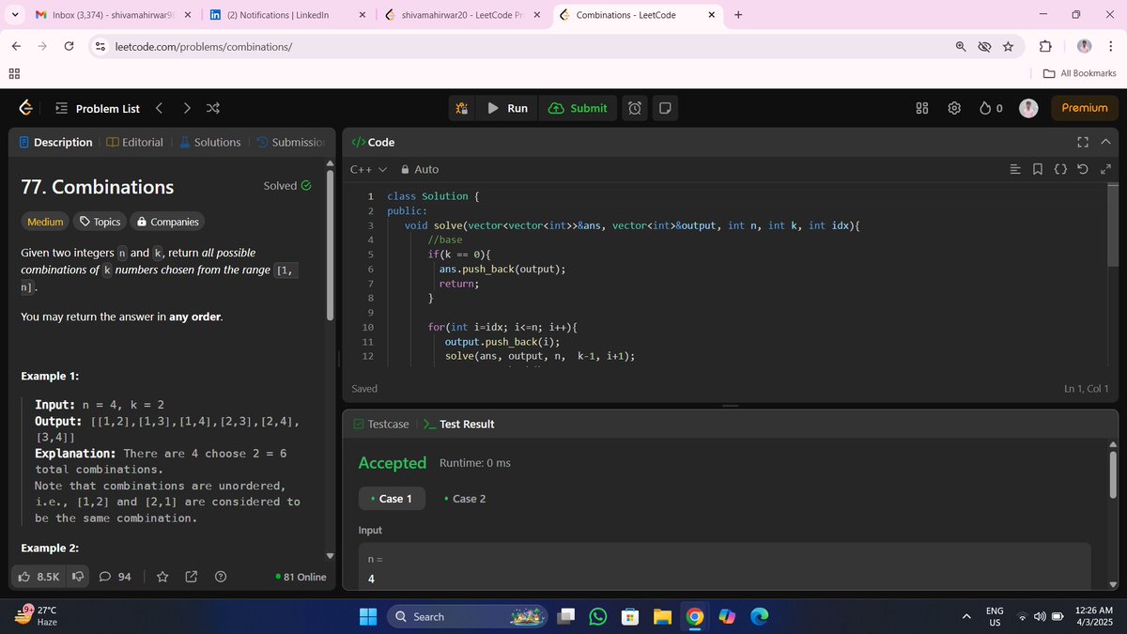Select Case 2 test case
Screen dimensions: 1127x634
click(x=465, y=499)
